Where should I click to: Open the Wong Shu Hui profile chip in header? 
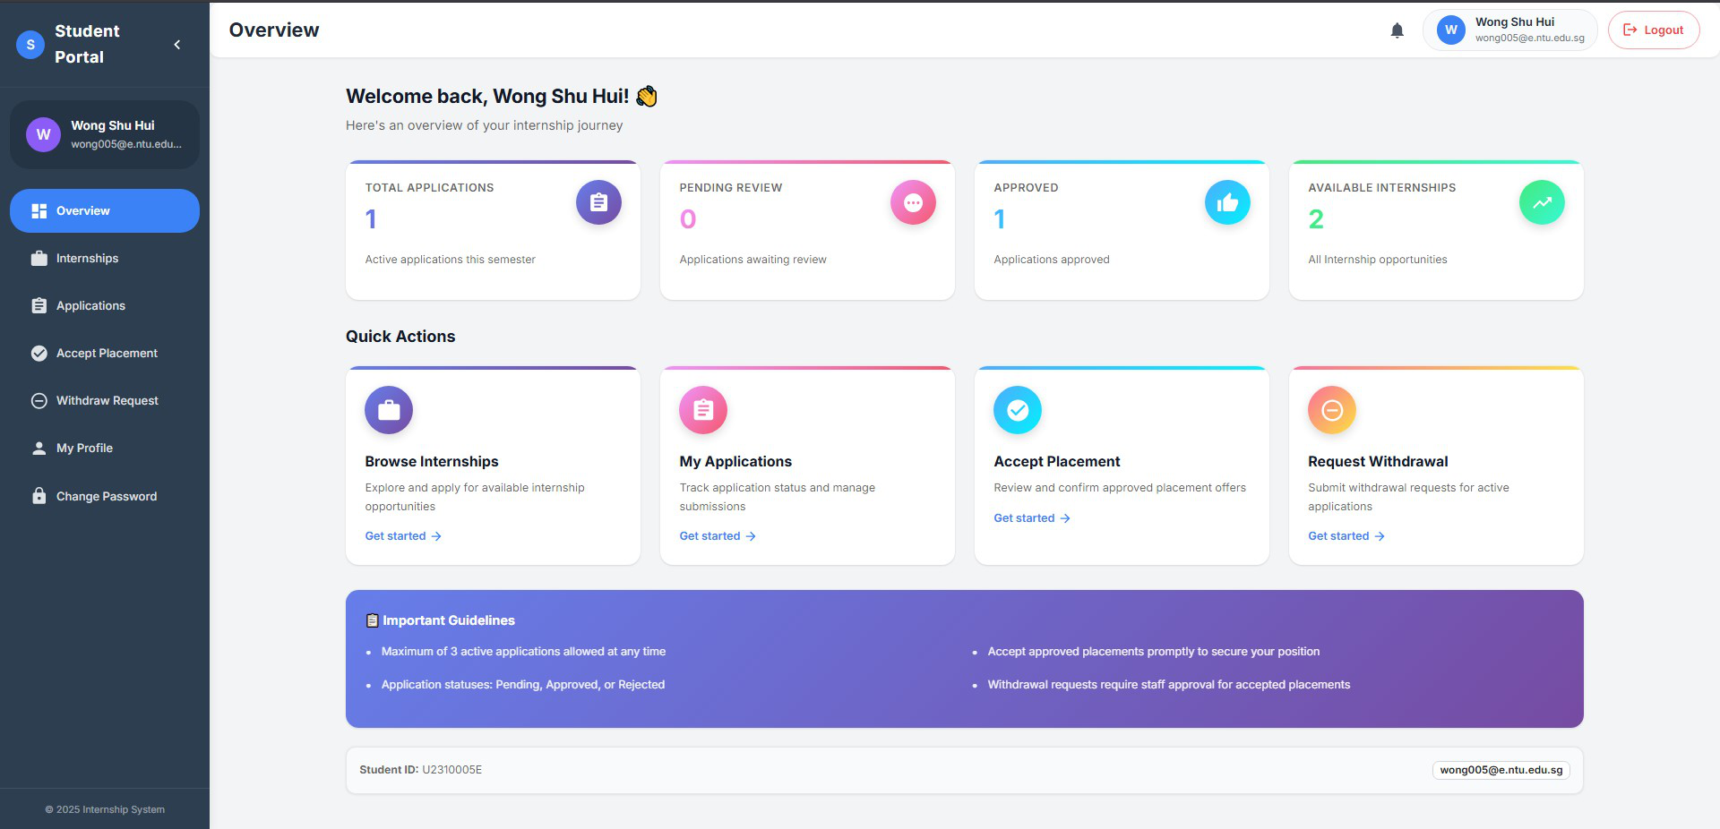point(1510,30)
